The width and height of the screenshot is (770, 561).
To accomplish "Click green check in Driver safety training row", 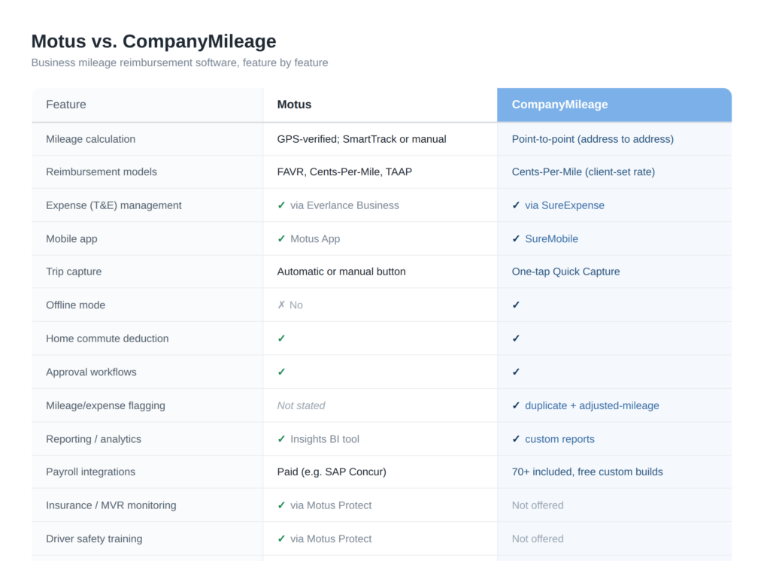I will (281, 539).
